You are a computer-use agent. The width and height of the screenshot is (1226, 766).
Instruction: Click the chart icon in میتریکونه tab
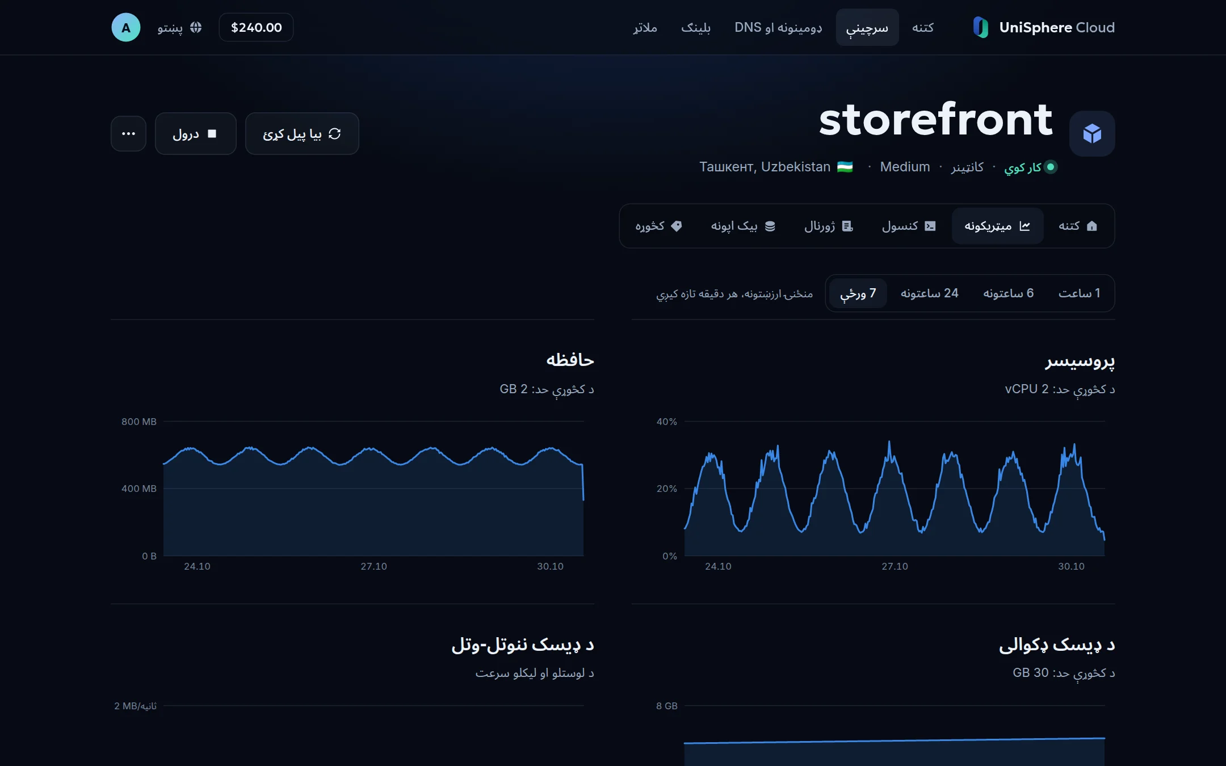click(x=1025, y=226)
